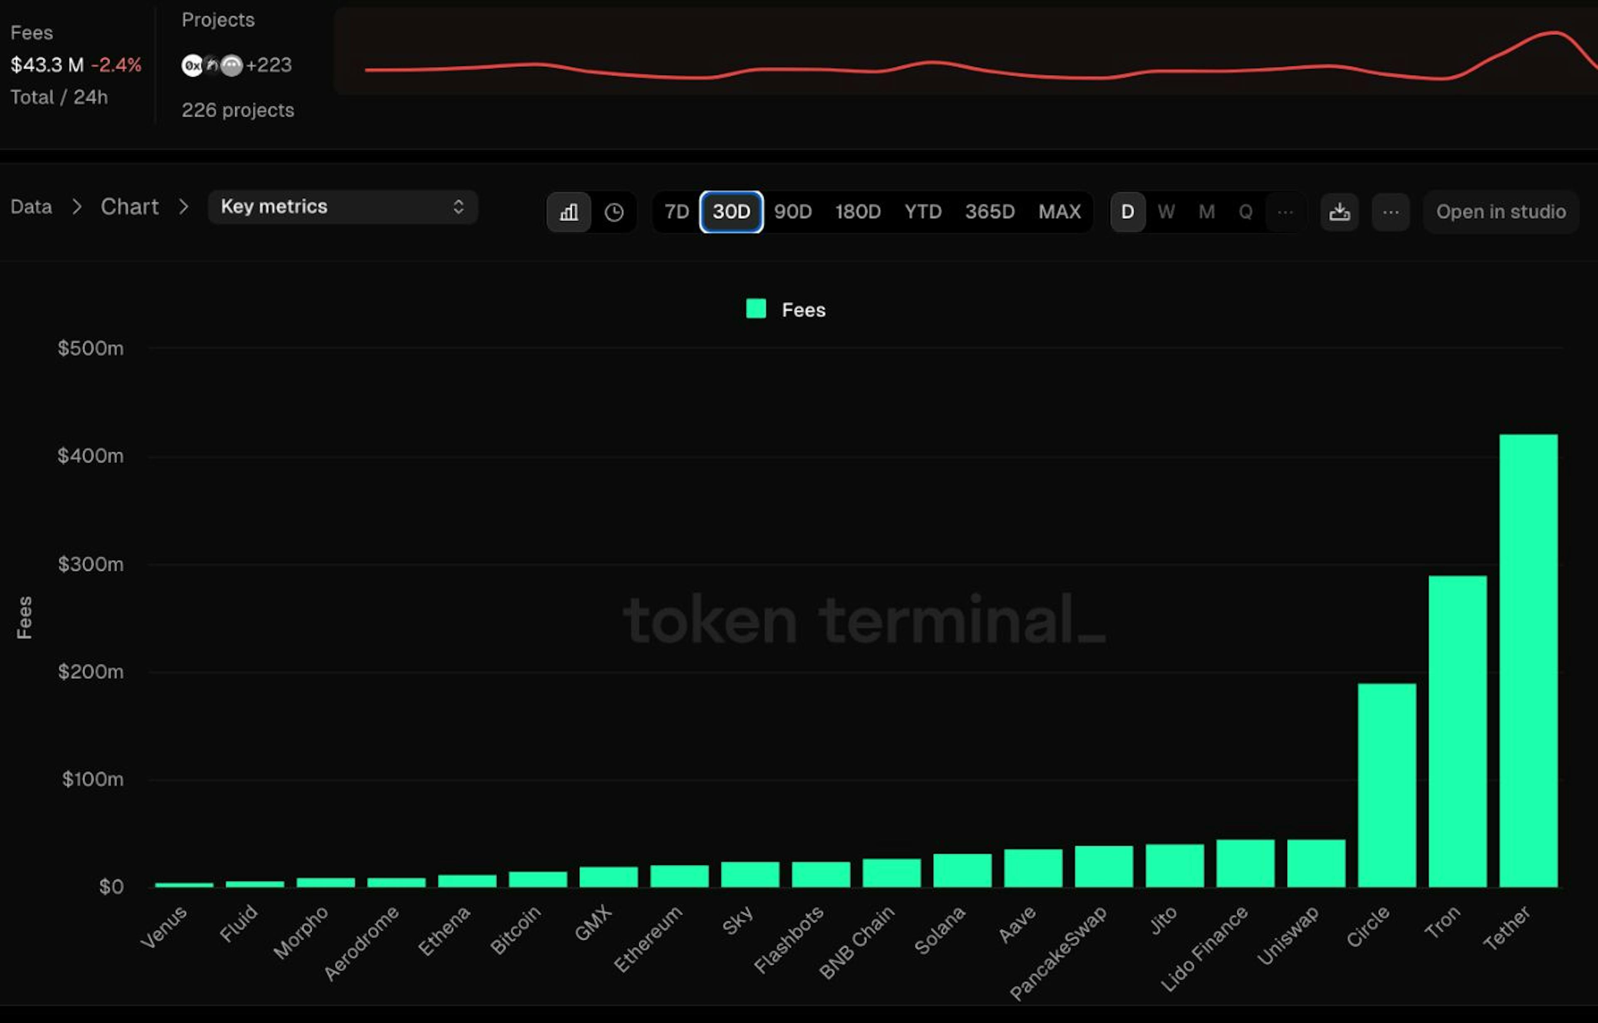Click the Data breadcrumb link

point(31,206)
